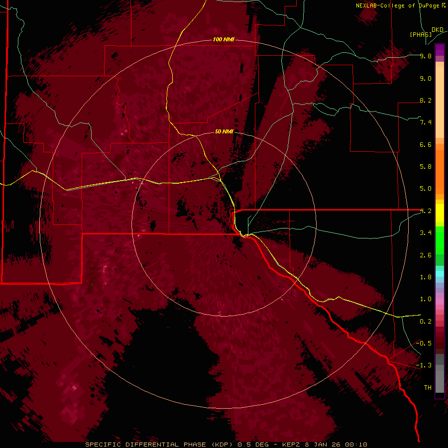Click the 2.6 value on the color scale
Screen dimensions: 448x448
tap(426, 255)
